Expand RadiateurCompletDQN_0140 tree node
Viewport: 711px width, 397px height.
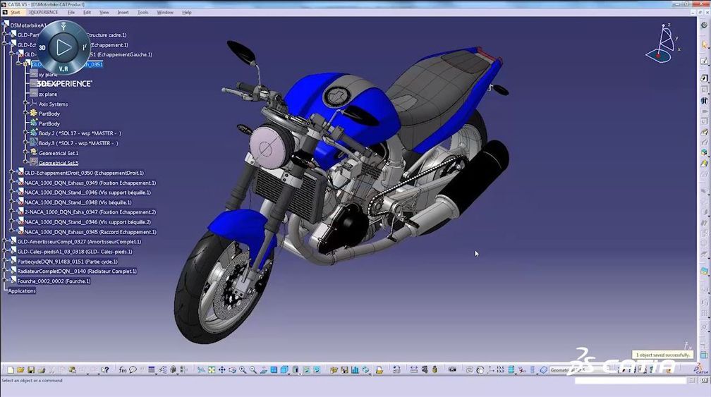(x=5, y=271)
